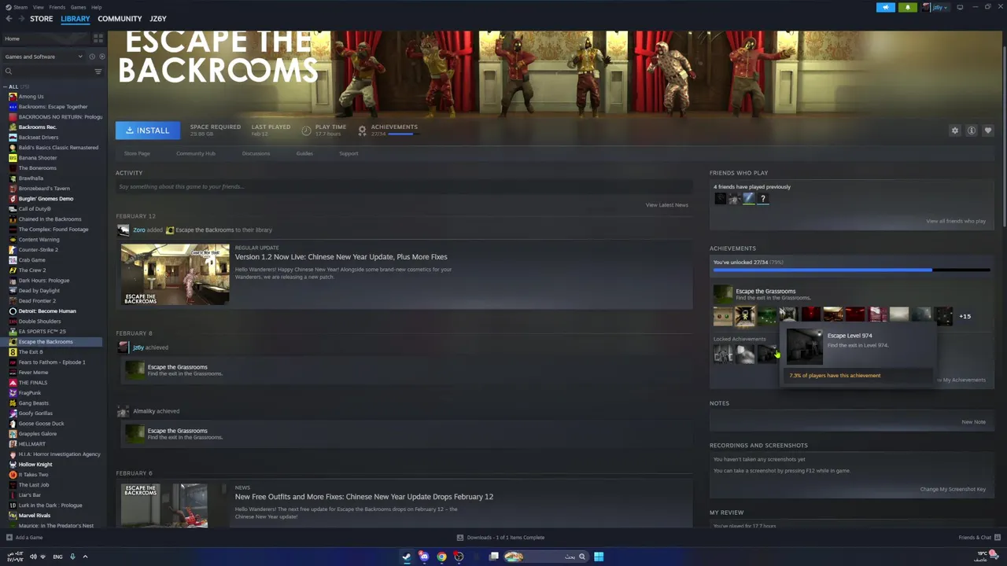Open the Games menu
1007x566 pixels.
pos(79,7)
